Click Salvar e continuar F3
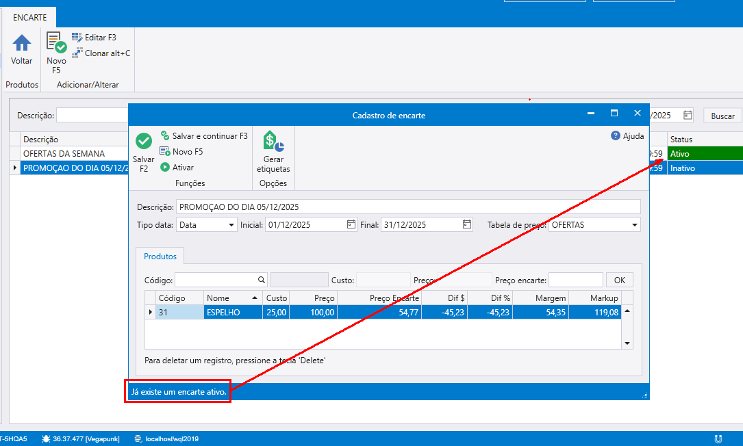 [x=204, y=136]
